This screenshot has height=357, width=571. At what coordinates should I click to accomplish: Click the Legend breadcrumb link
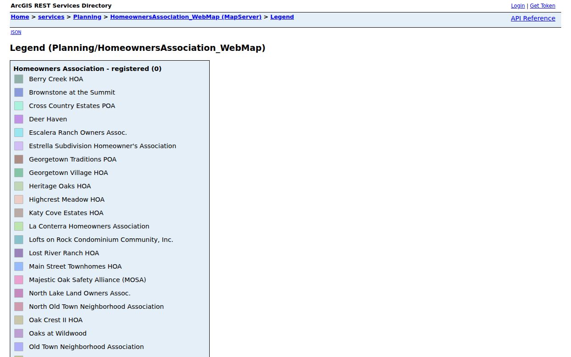point(282,17)
